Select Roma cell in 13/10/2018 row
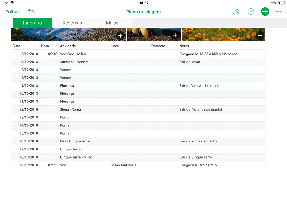Screen dimensions: 287x215 (x=84, y=117)
